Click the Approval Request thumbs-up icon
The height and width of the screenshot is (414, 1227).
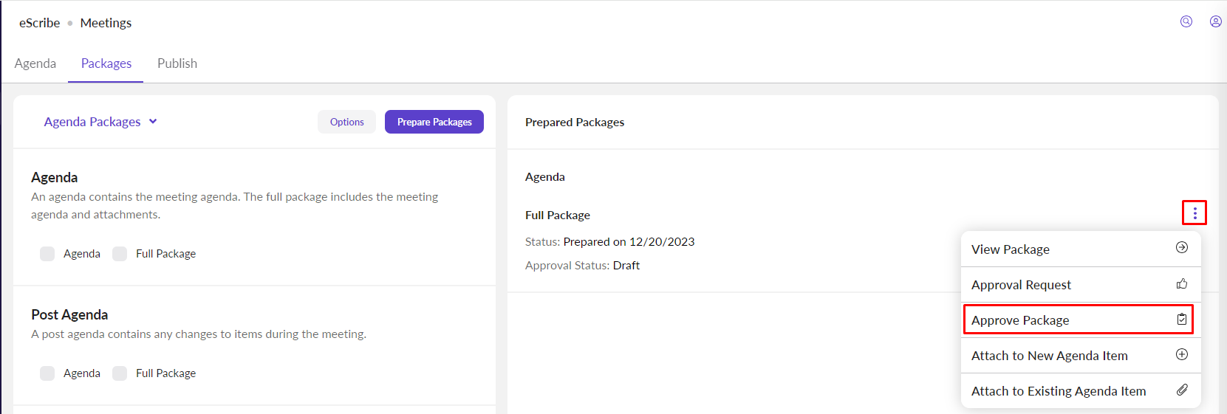click(x=1182, y=283)
